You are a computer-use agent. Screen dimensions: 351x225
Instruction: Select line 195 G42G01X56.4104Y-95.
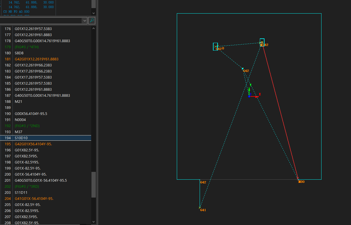pos(33,144)
